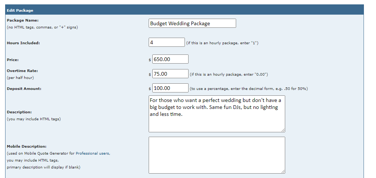This screenshot has width=376, height=178.
Task: Click the "Mobile Description:" label
Action: click(x=26, y=146)
